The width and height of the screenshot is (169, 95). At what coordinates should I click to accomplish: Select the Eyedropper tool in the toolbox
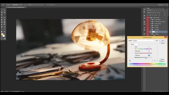click(4, 15)
